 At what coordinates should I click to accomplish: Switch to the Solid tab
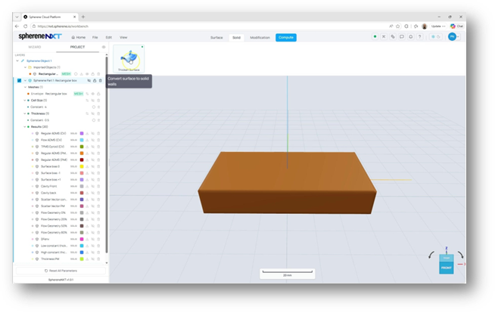coord(236,38)
